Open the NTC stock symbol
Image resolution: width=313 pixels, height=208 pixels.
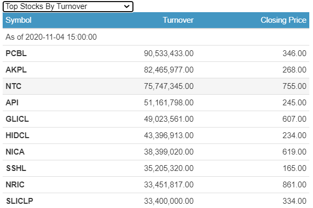[x=13, y=86]
